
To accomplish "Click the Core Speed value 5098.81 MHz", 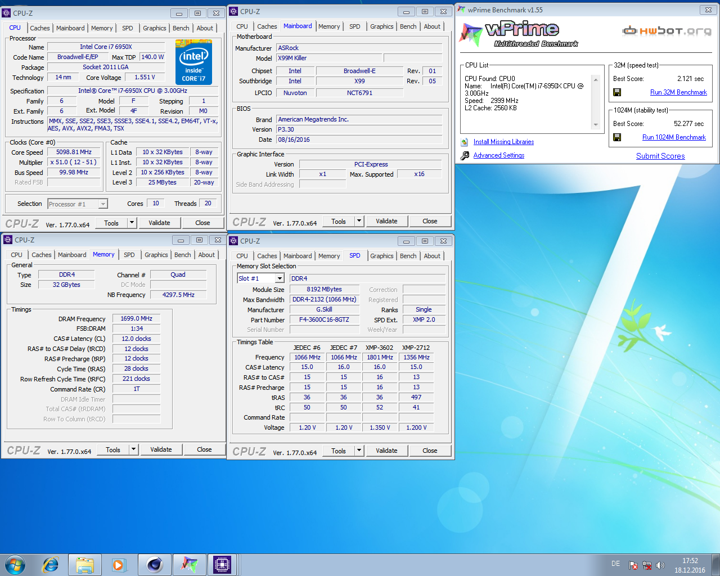I will click(x=74, y=152).
